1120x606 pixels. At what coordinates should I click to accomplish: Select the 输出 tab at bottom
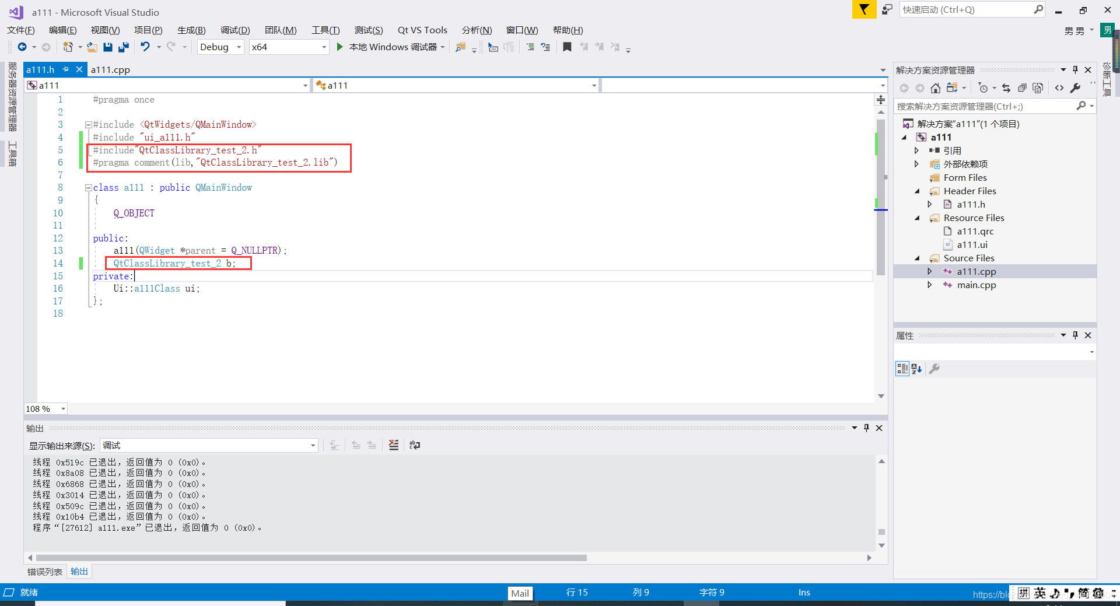(x=79, y=572)
